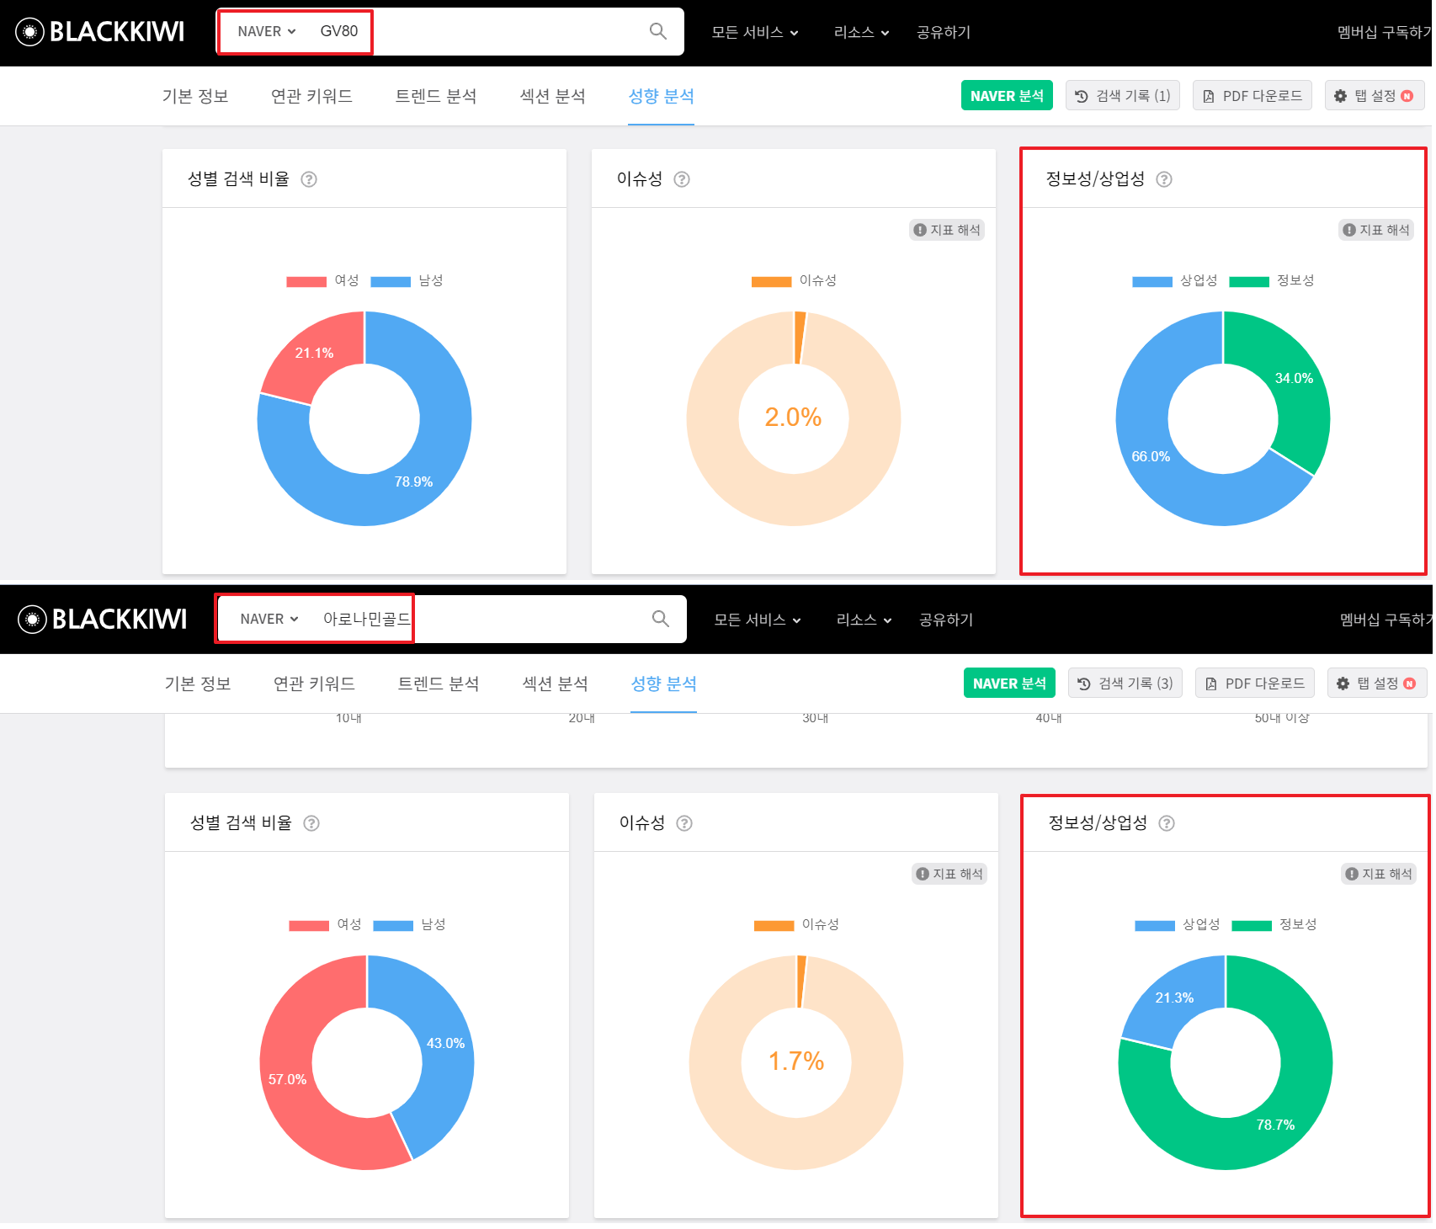
Task: Open help icon next to top 성별 검색 비율
Action: pyautogui.click(x=309, y=179)
